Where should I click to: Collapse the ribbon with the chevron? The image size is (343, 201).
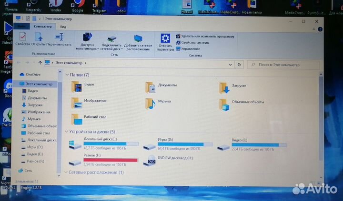tap(313, 29)
